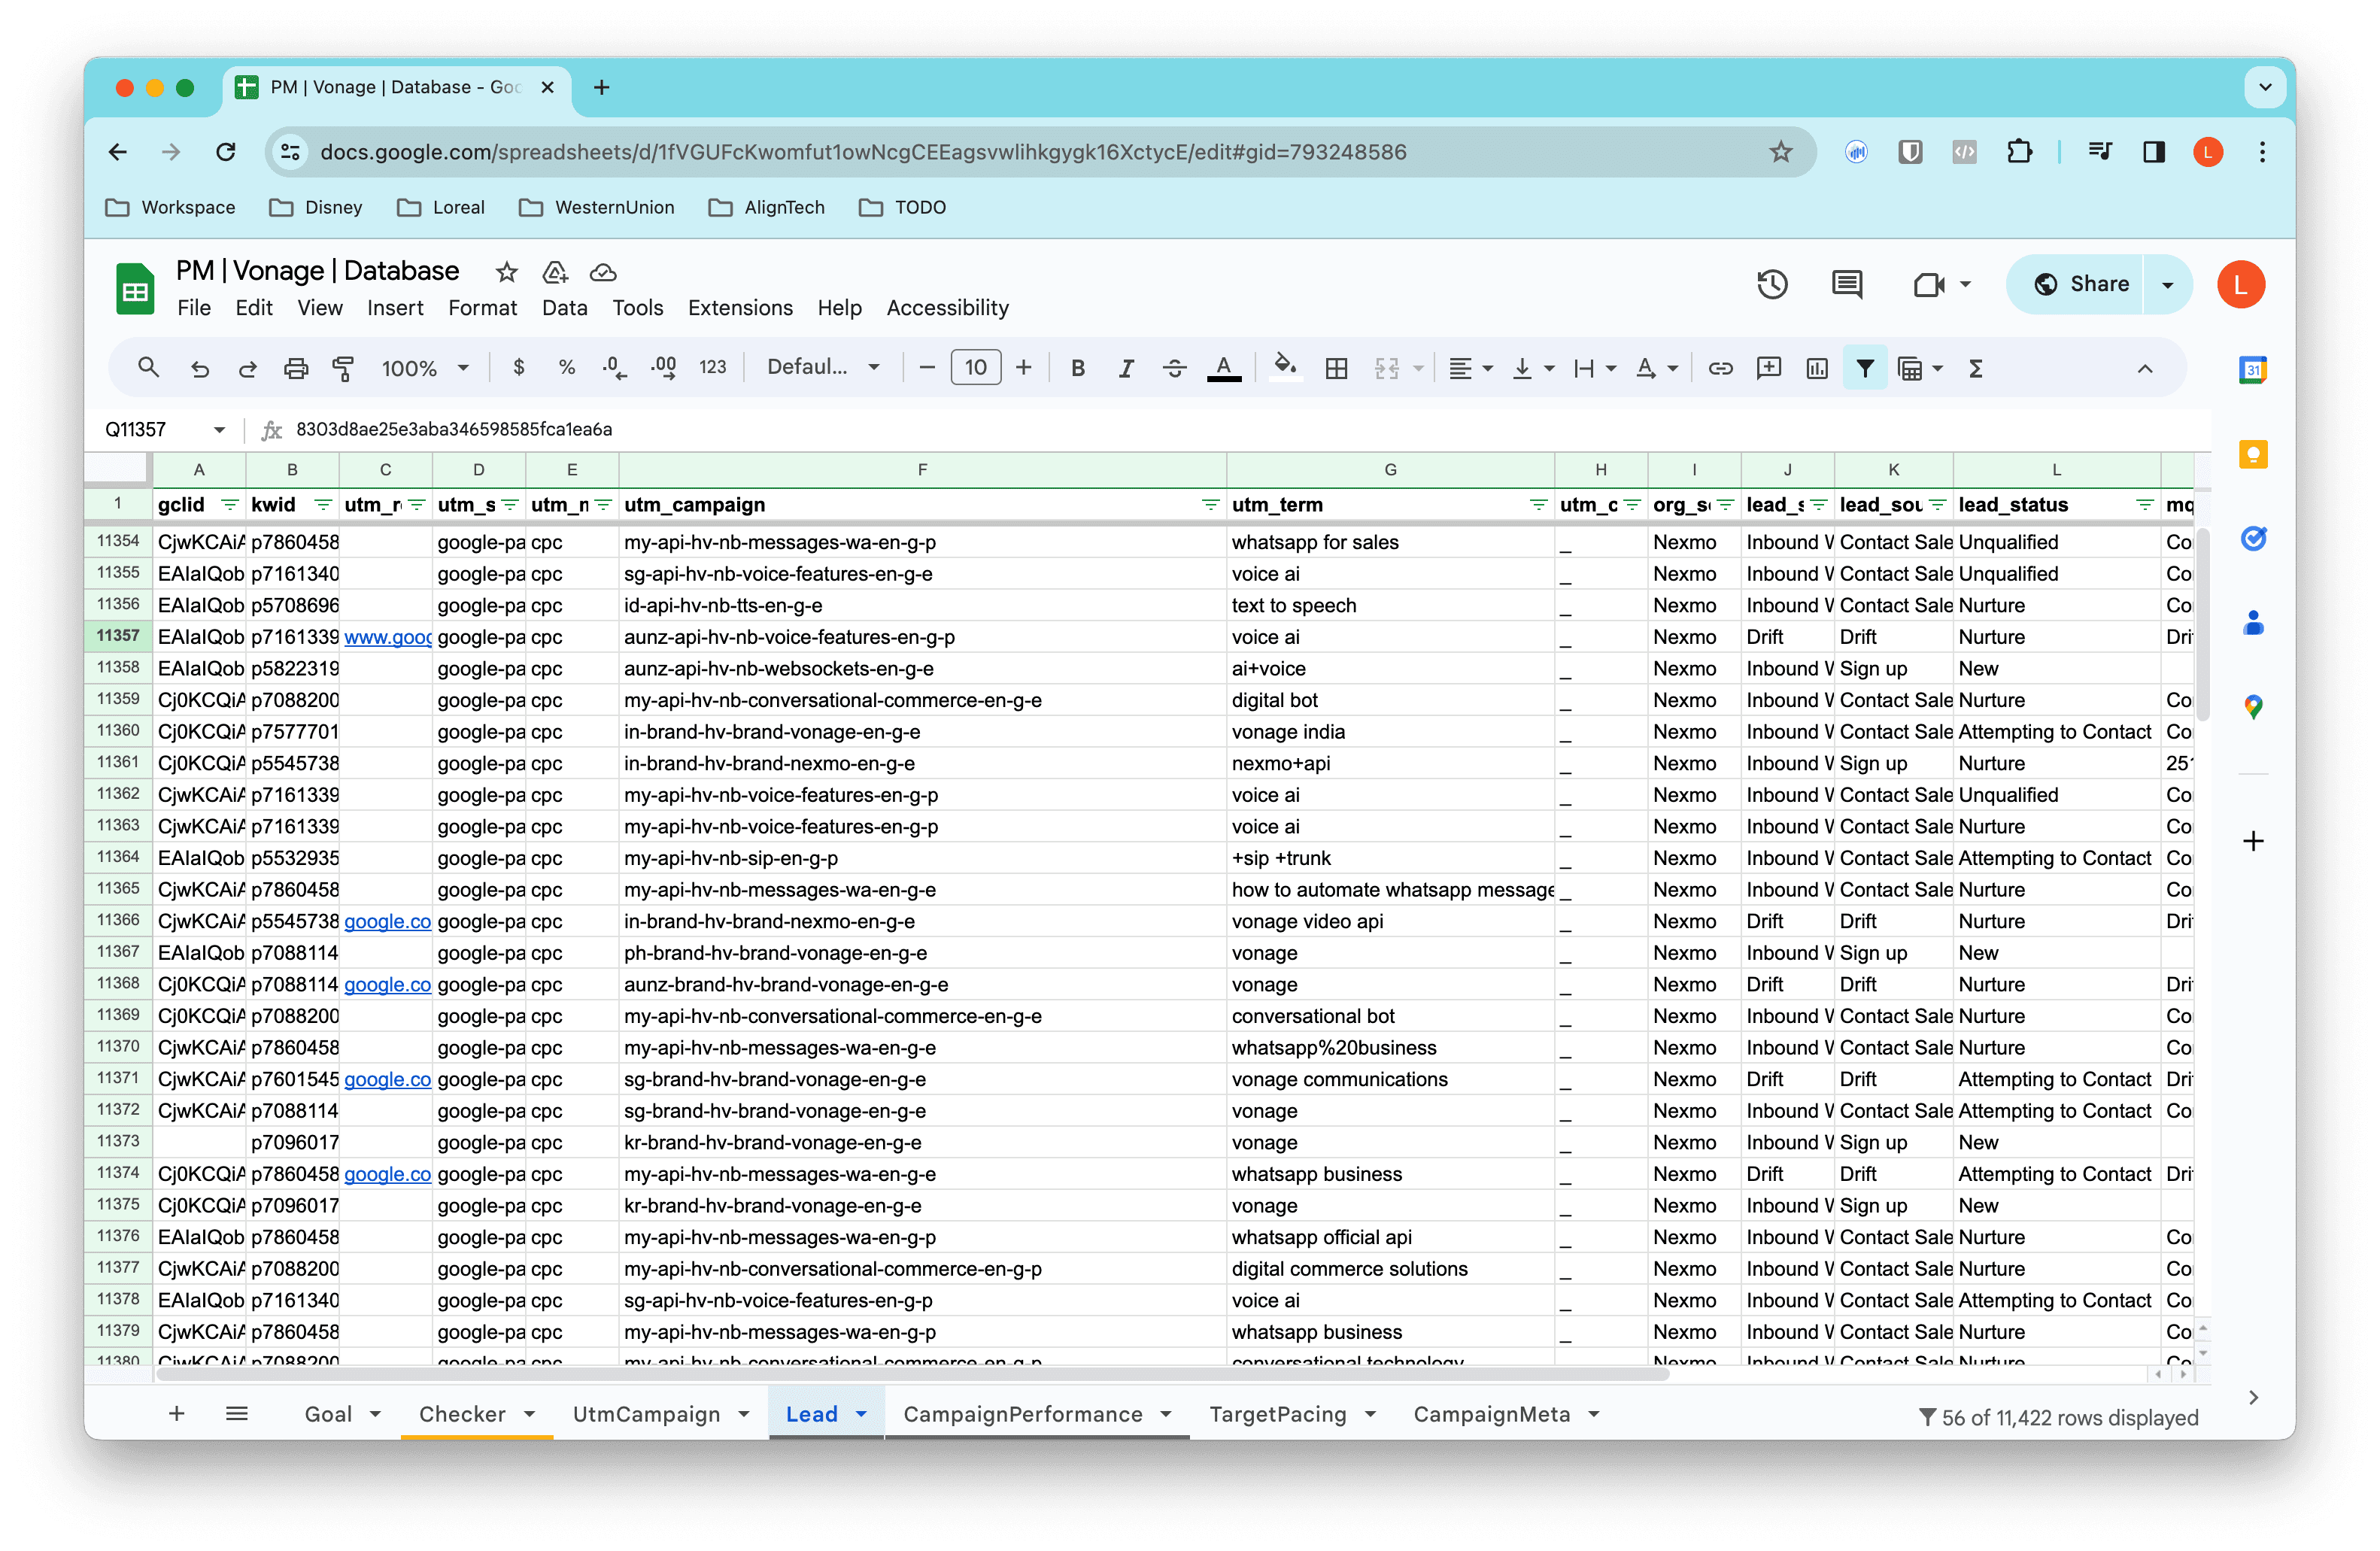Open the all sheets list icon

click(236, 1413)
